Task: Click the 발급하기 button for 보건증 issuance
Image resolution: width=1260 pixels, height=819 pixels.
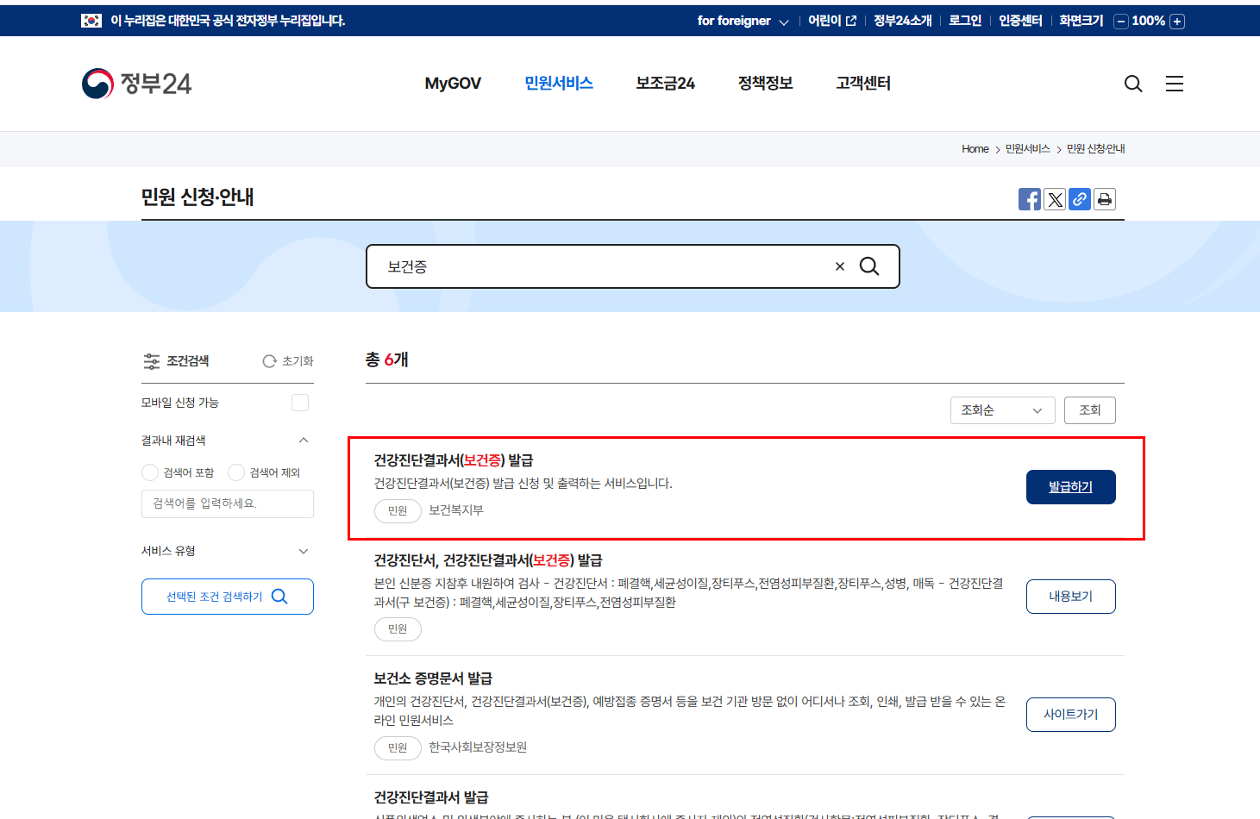Action: point(1070,486)
